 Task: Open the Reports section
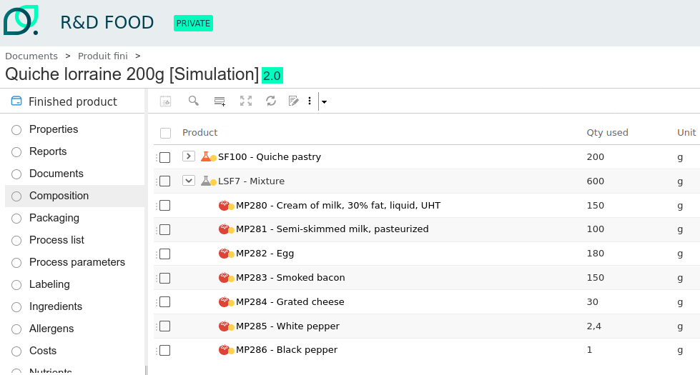click(x=48, y=151)
